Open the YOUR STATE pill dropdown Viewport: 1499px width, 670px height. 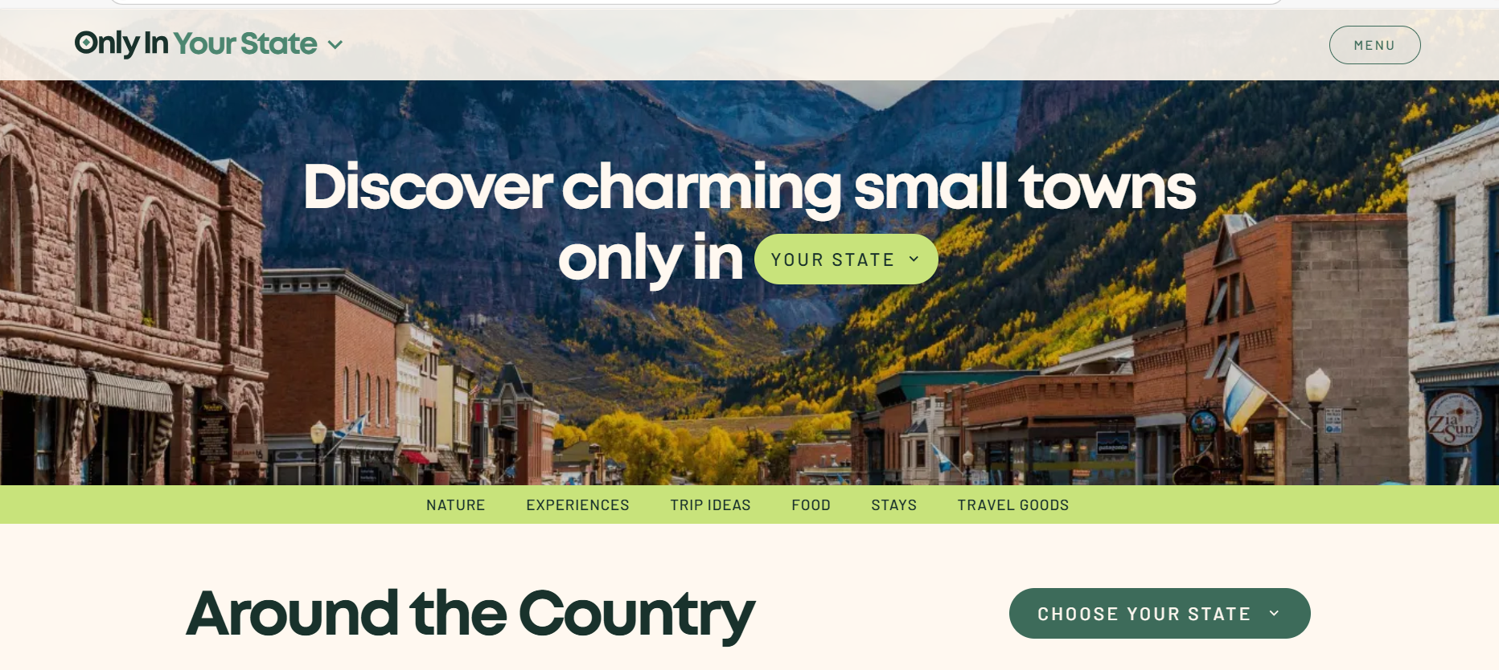[846, 259]
